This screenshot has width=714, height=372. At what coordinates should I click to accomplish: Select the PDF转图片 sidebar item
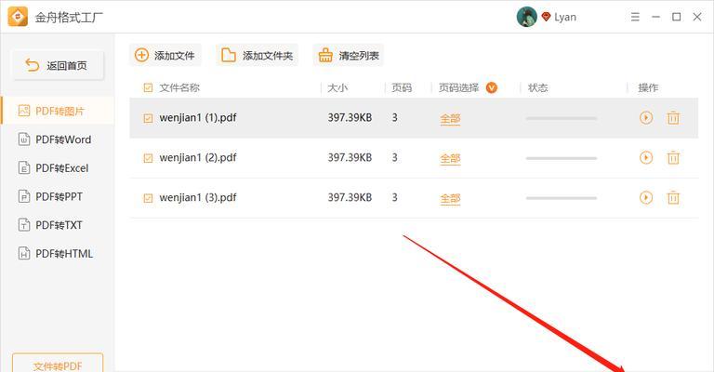[58, 111]
